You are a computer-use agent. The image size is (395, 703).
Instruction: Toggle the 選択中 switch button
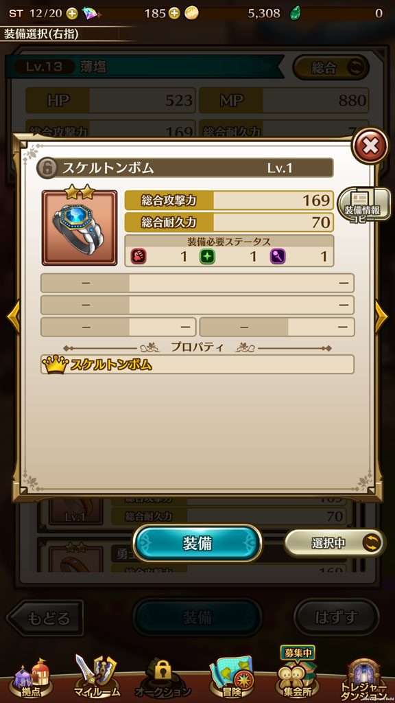coord(335,543)
